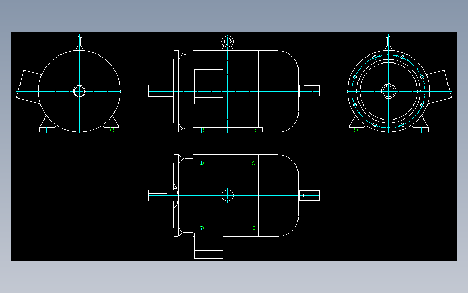Select the angled terminal box on the flange end view
This screenshot has width=468, height=293.
[439, 87]
